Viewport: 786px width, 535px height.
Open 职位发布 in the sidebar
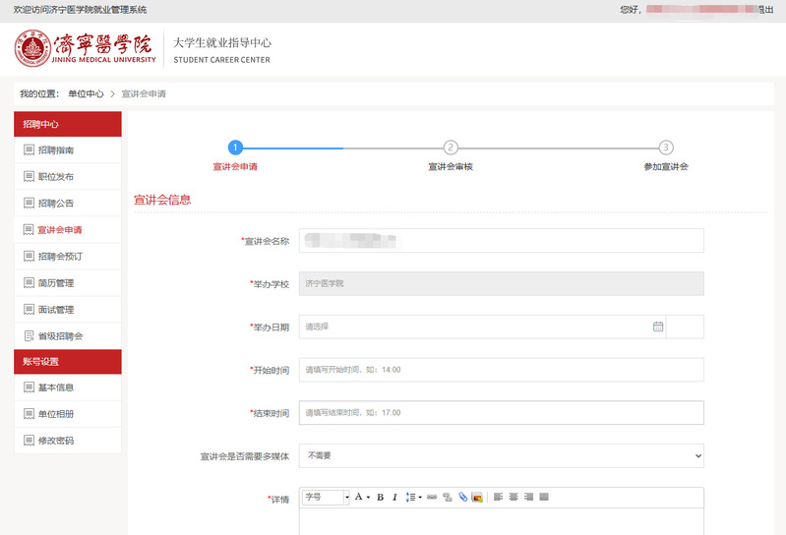pyautogui.click(x=56, y=177)
